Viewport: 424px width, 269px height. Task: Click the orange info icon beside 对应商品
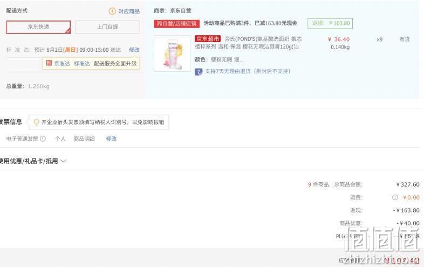[112, 11]
